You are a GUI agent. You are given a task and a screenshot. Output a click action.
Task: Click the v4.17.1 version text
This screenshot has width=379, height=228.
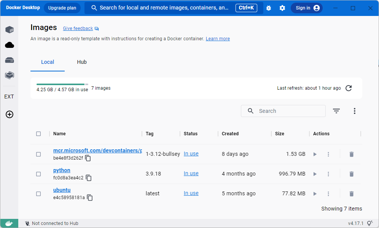[355, 223]
